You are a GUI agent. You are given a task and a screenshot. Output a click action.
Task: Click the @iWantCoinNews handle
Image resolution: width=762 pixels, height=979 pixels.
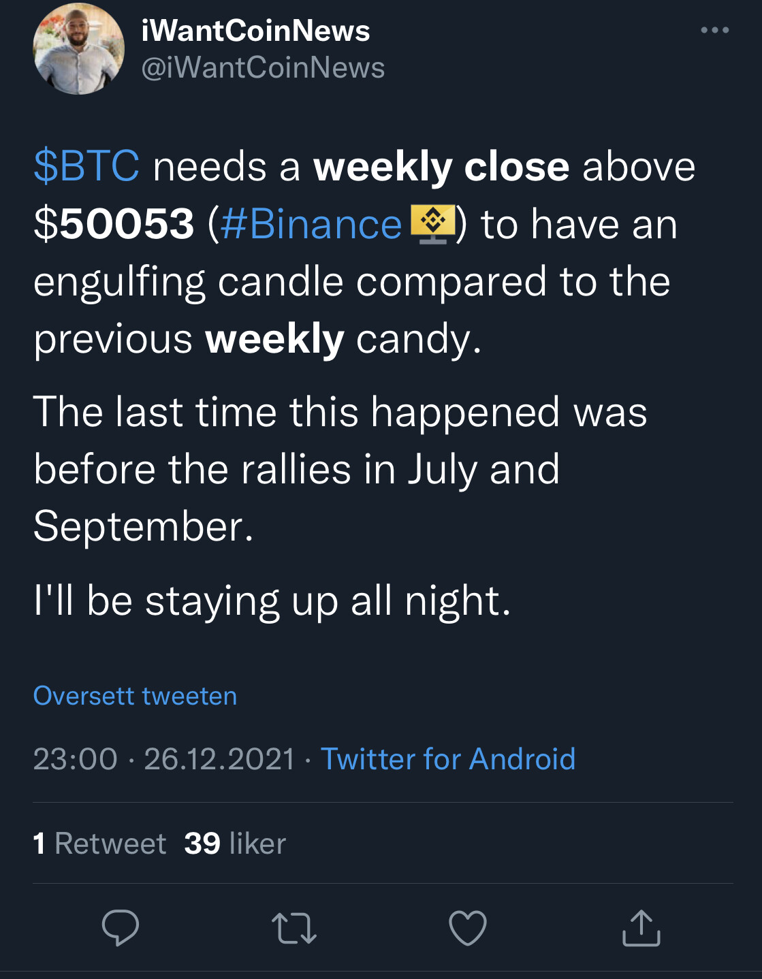(x=263, y=68)
